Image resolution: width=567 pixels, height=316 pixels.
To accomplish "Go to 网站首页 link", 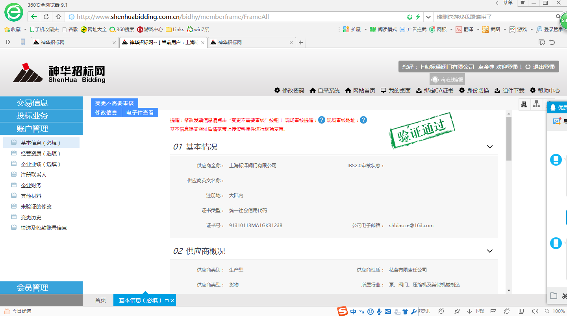I will (360, 91).
